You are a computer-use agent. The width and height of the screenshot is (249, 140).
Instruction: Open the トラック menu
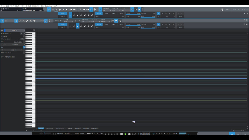[17, 6]
